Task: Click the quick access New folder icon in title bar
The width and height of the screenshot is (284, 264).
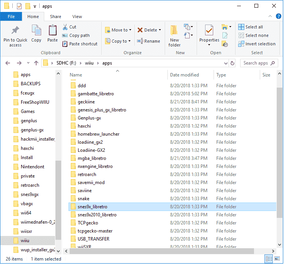Action: click(28, 6)
